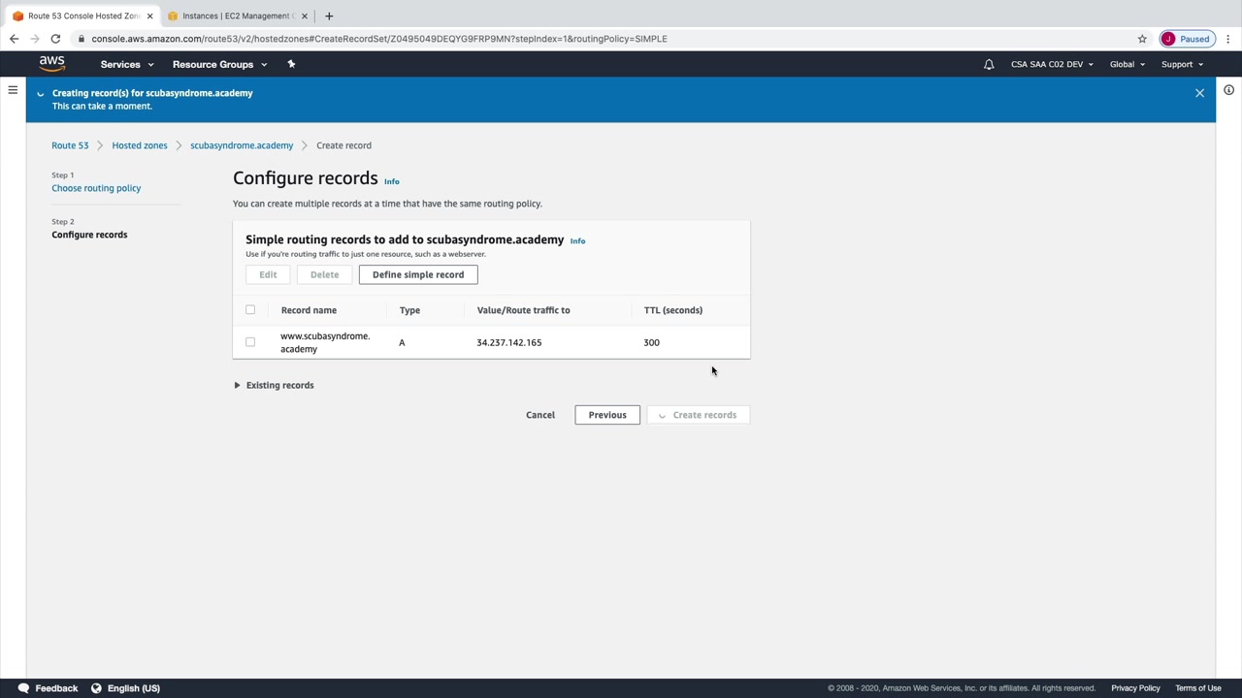Open the CSA SAA C02 DEV account menu
This screenshot has width=1242, height=698.
click(x=1052, y=64)
